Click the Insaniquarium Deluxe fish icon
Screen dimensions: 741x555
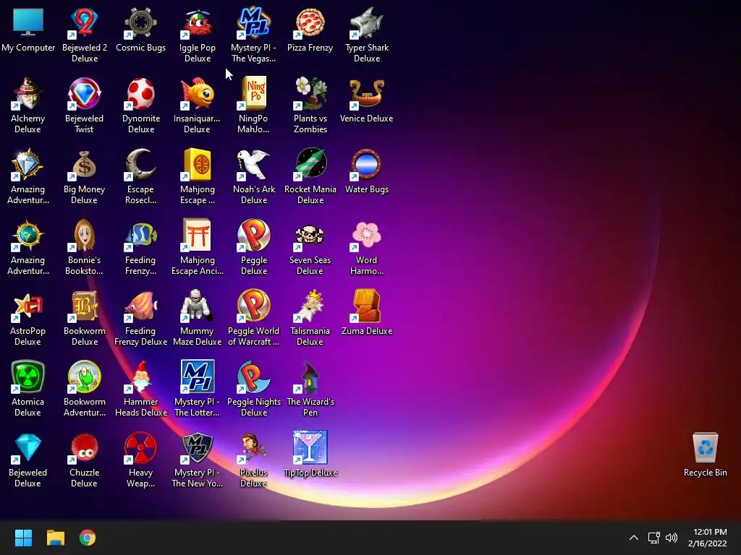(x=197, y=93)
